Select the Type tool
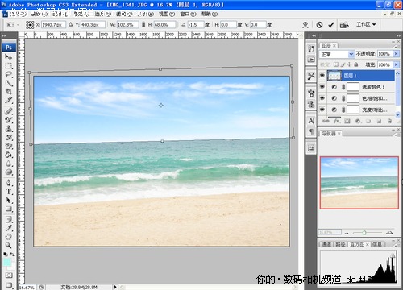403x290 pixels. point(9,192)
